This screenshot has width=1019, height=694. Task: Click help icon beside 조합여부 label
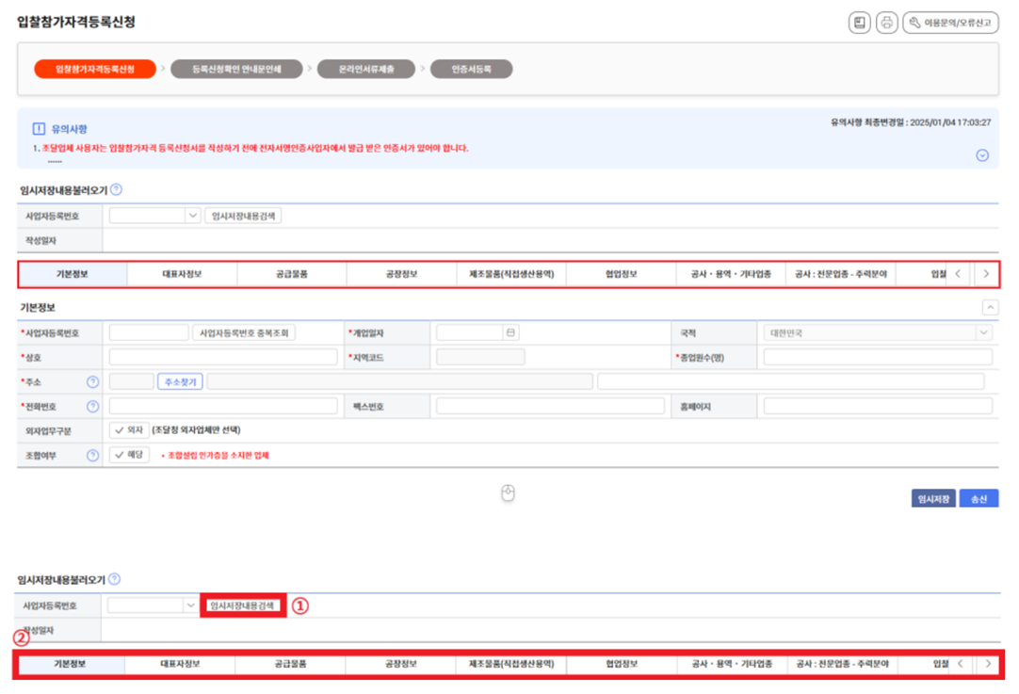click(93, 456)
